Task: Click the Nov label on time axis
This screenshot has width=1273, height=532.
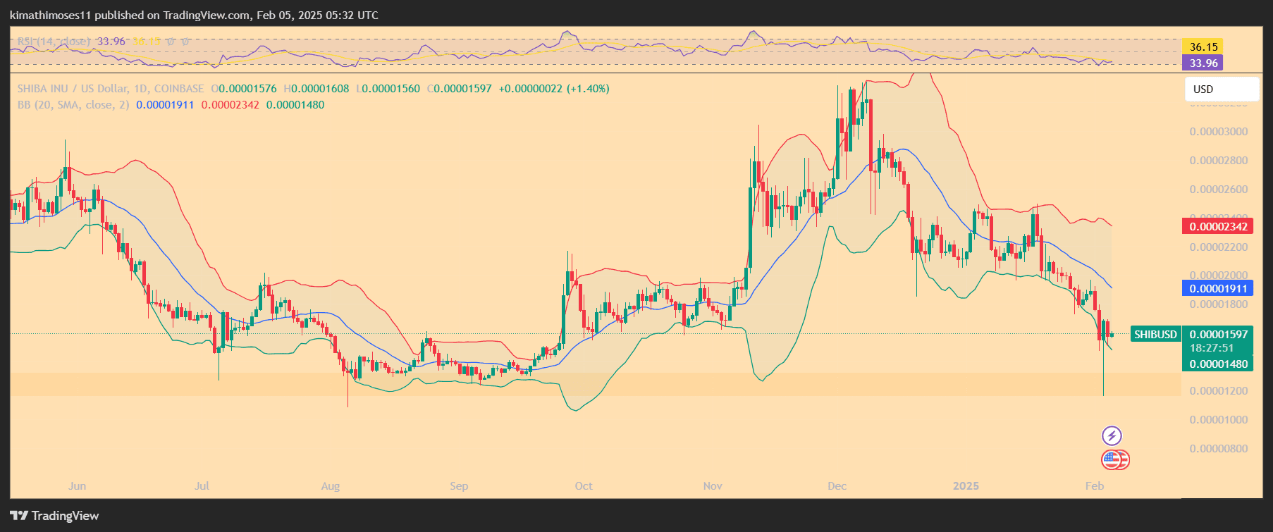Action: coord(713,485)
